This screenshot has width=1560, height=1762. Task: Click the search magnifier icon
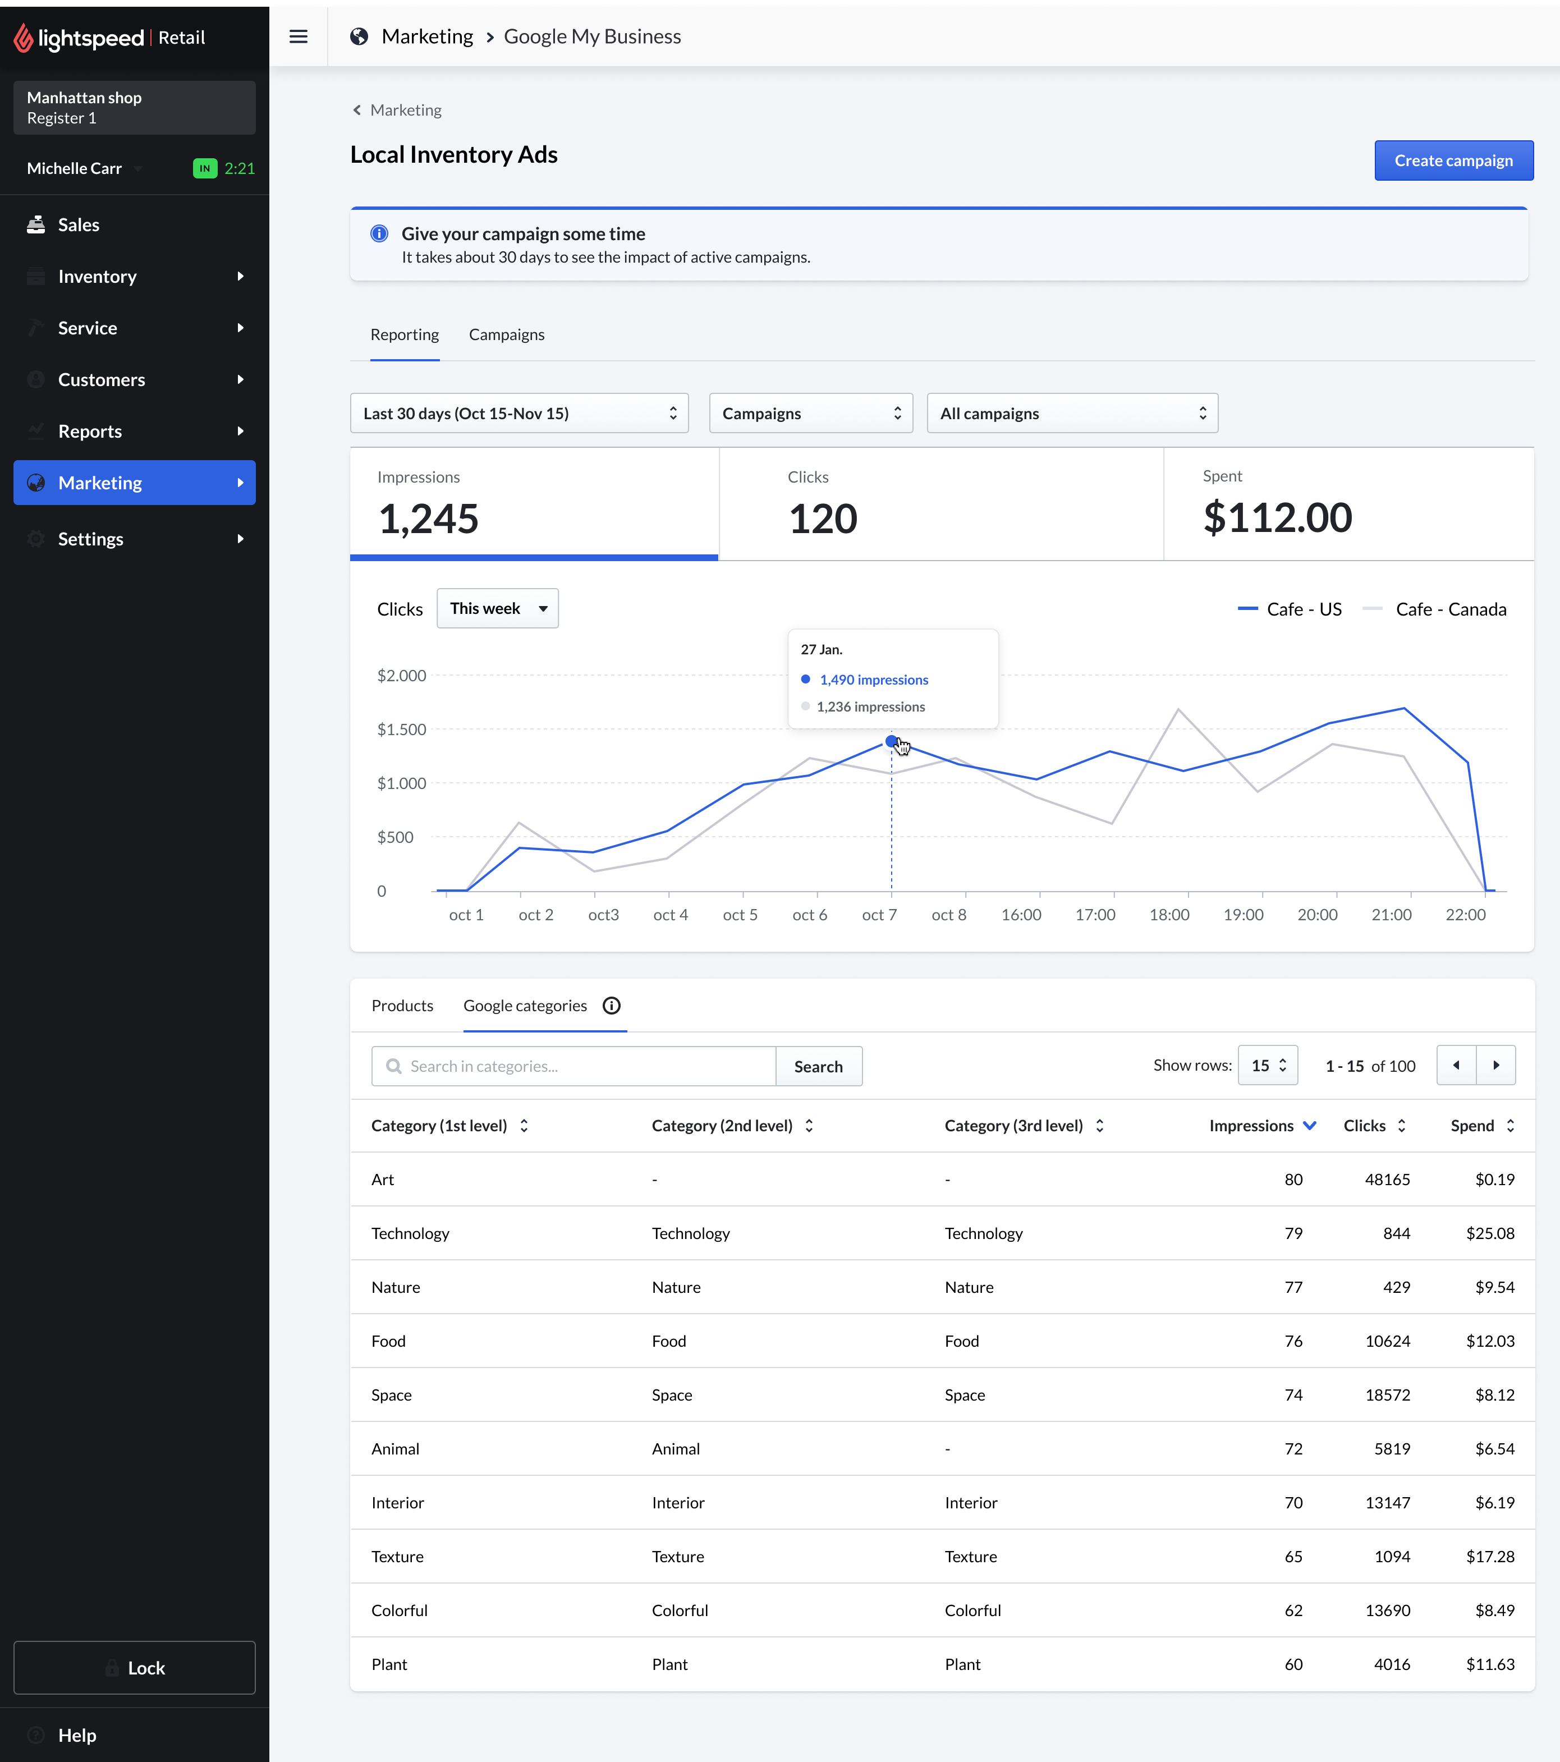pos(394,1066)
